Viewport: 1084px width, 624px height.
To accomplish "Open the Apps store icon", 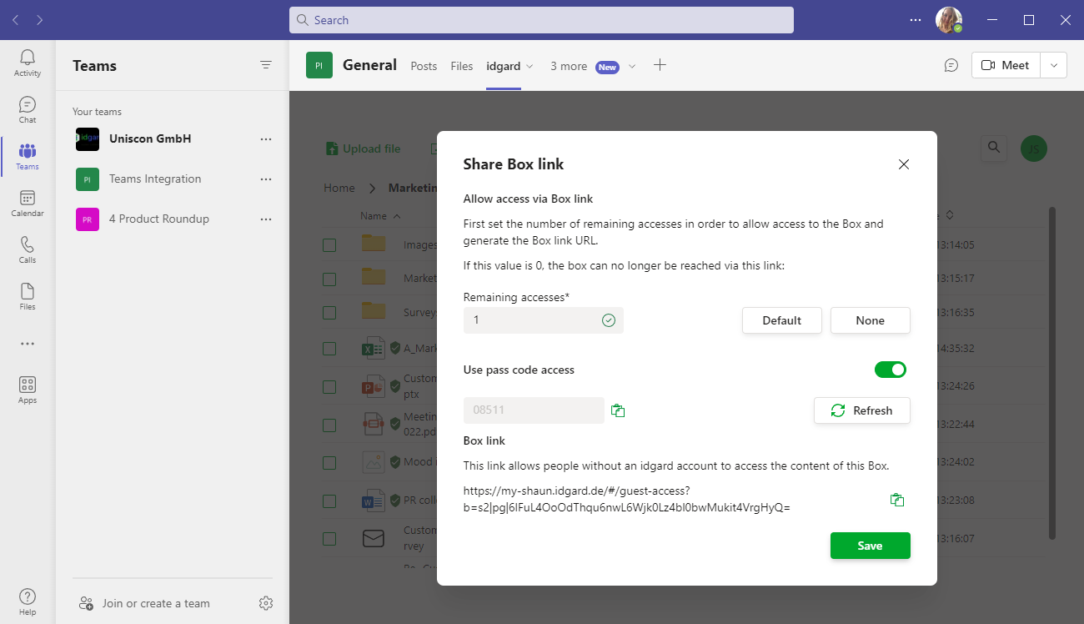I will point(28,390).
